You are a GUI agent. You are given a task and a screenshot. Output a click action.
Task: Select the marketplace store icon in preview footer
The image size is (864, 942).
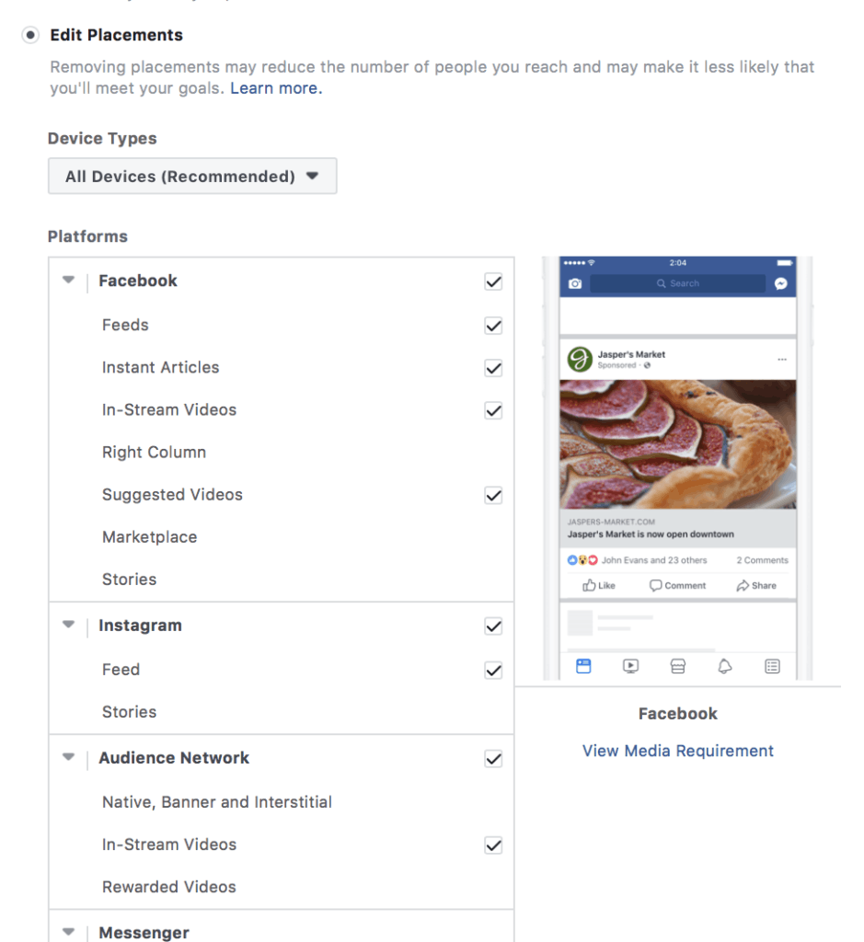tap(678, 666)
